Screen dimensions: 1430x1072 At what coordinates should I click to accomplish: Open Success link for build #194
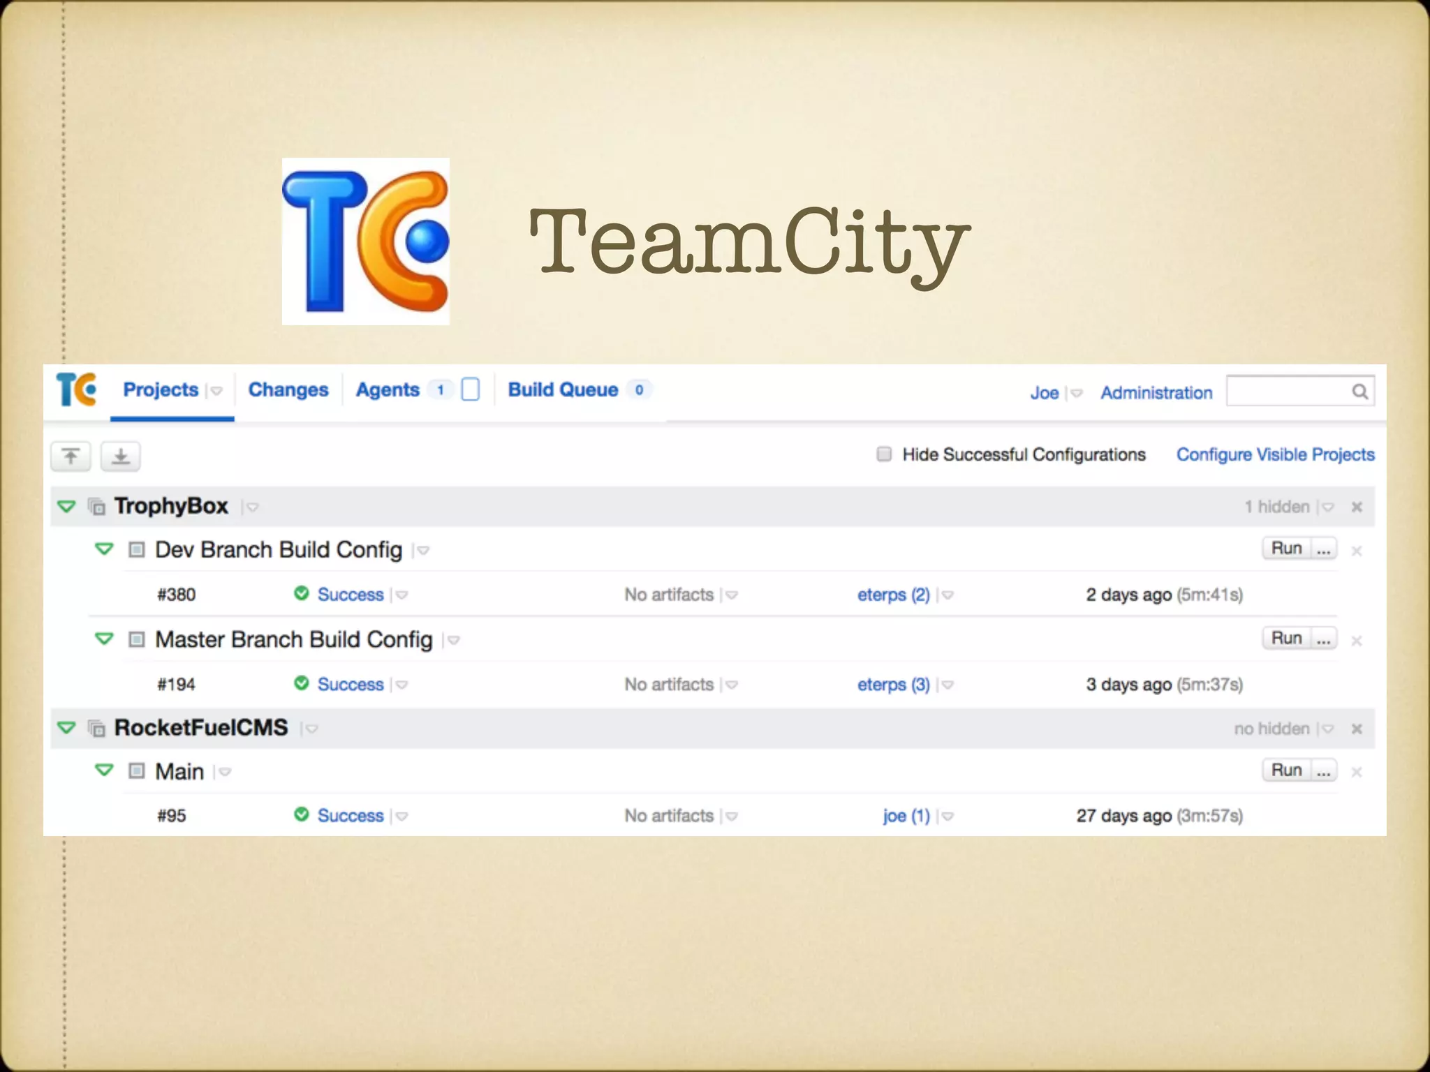click(x=351, y=685)
